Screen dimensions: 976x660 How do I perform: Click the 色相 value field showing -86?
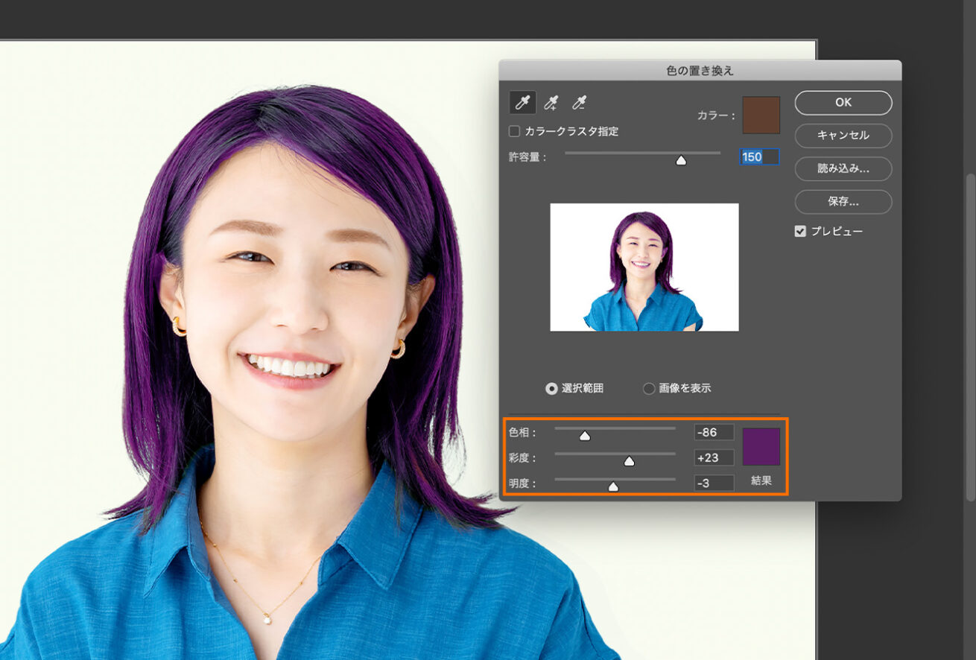click(x=713, y=432)
